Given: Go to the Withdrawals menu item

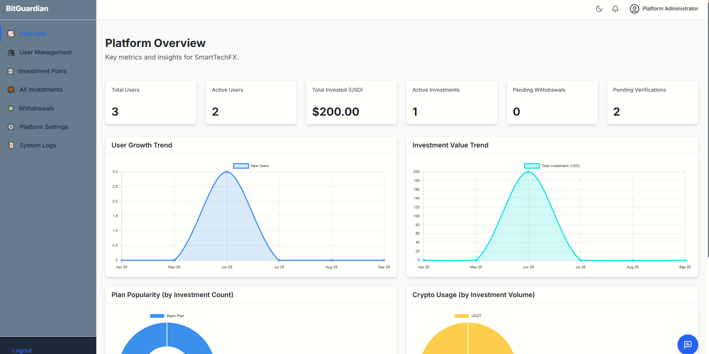Looking at the screenshot, I should (x=36, y=109).
